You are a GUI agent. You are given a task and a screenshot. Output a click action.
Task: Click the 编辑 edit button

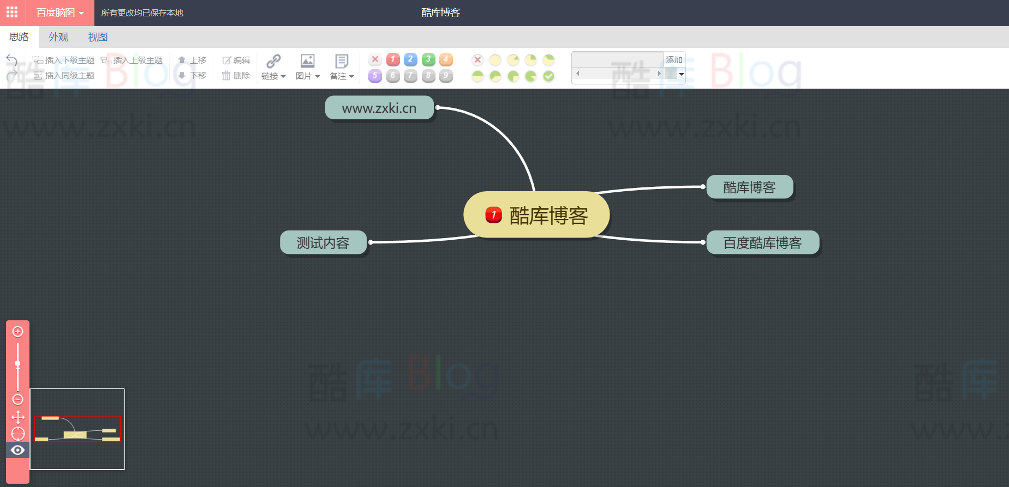pyautogui.click(x=236, y=60)
